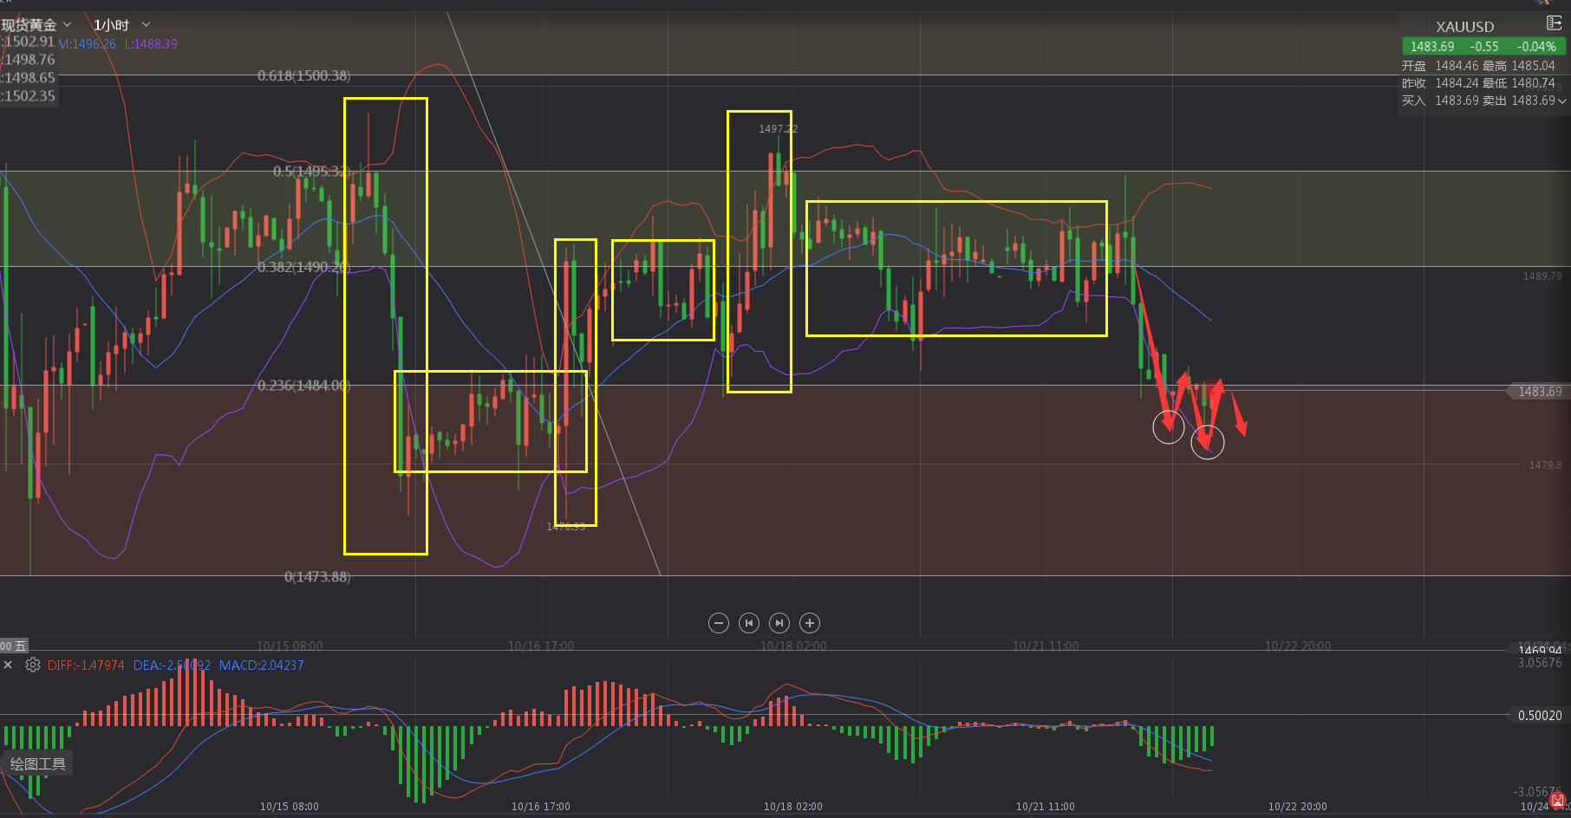The width and height of the screenshot is (1571, 818).
Task: Zoom out the chart with minus button
Action: pyautogui.click(x=719, y=623)
